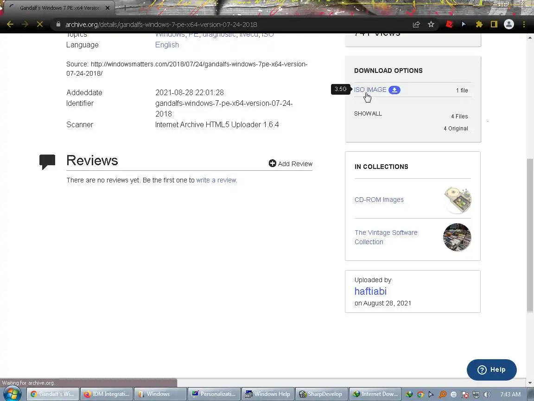Click the Scanner value Internet Archive HTML5 Uploader
This screenshot has height=401, width=534.
[217, 124]
